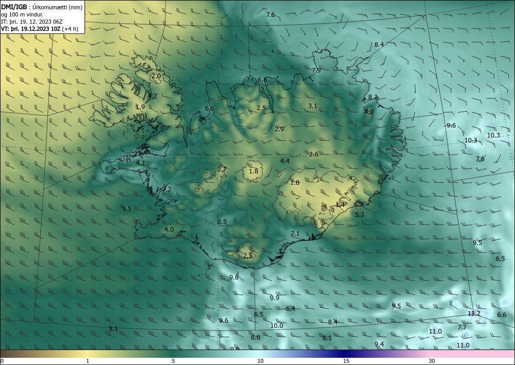The image size is (515, 365).
Task: Click the 1.9 value on the map
Action: pyautogui.click(x=140, y=107)
